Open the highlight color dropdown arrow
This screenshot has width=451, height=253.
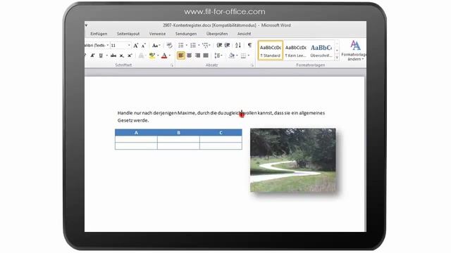[158, 56]
